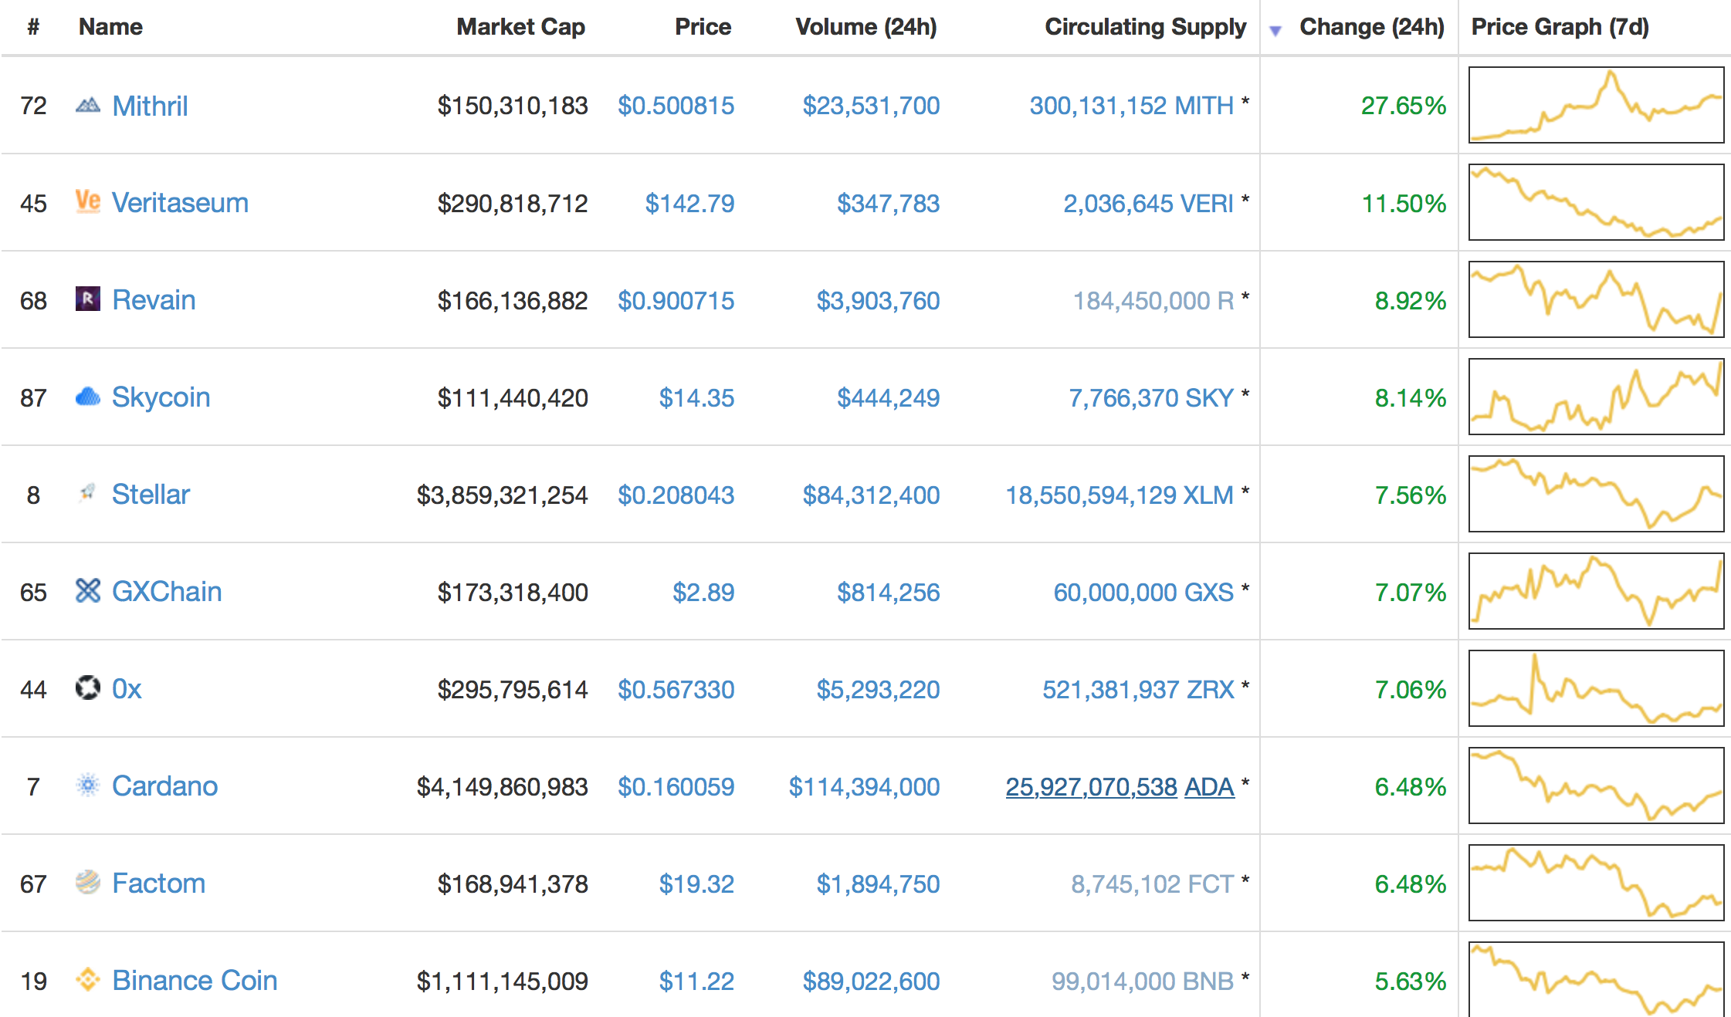The height and width of the screenshot is (1017, 1731).
Task: Open Stellar 7-day price graph thumbnail
Action: (x=1596, y=493)
